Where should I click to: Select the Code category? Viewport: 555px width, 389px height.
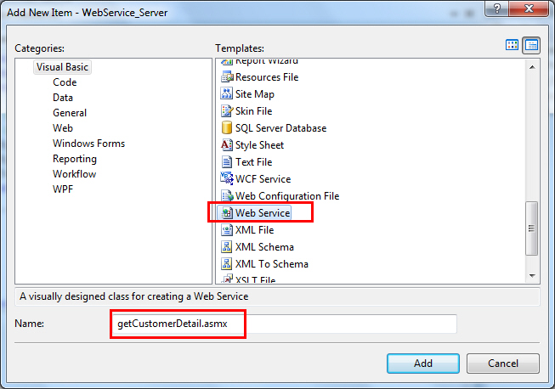(x=65, y=82)
